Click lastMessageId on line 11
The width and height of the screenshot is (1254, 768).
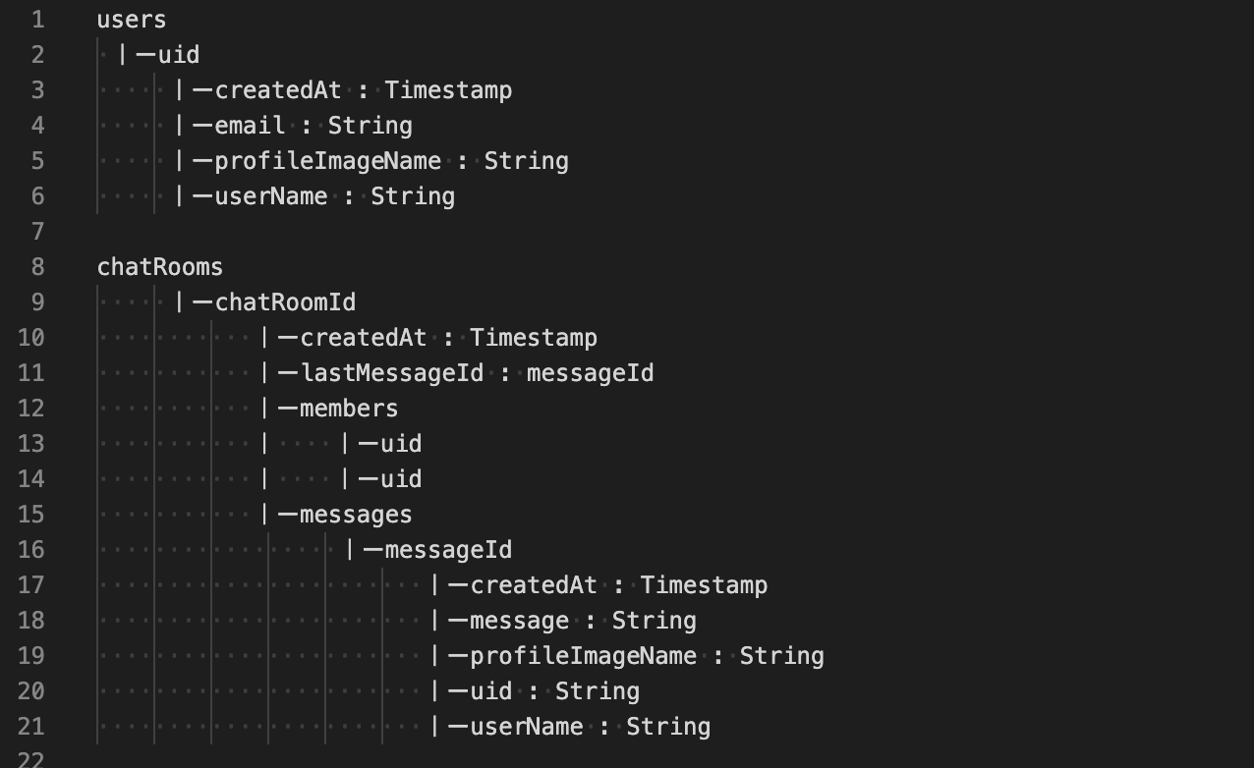pyautogui.click(x=392, y=373)
